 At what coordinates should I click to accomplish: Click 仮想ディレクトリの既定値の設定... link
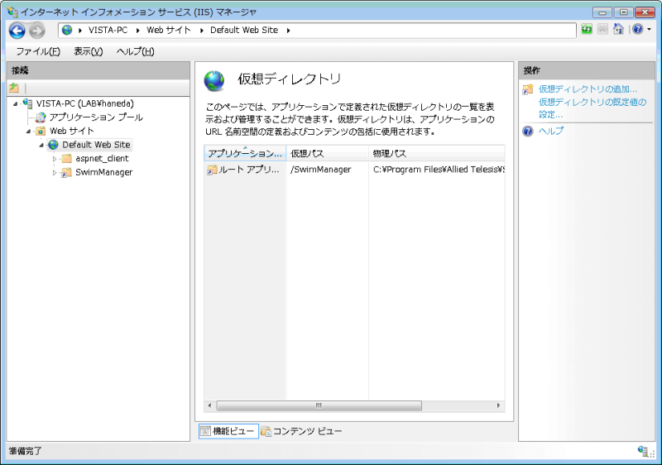pyautogui.click(x=592, y=108)
